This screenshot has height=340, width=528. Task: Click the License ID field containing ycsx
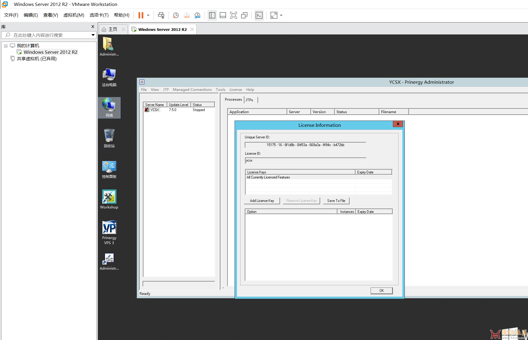coord(306,161)
